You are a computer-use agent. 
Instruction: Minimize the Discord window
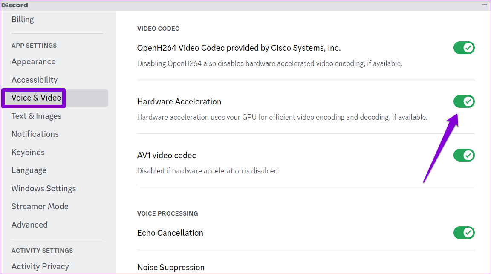pyautogui.click(x=484, y=5)
